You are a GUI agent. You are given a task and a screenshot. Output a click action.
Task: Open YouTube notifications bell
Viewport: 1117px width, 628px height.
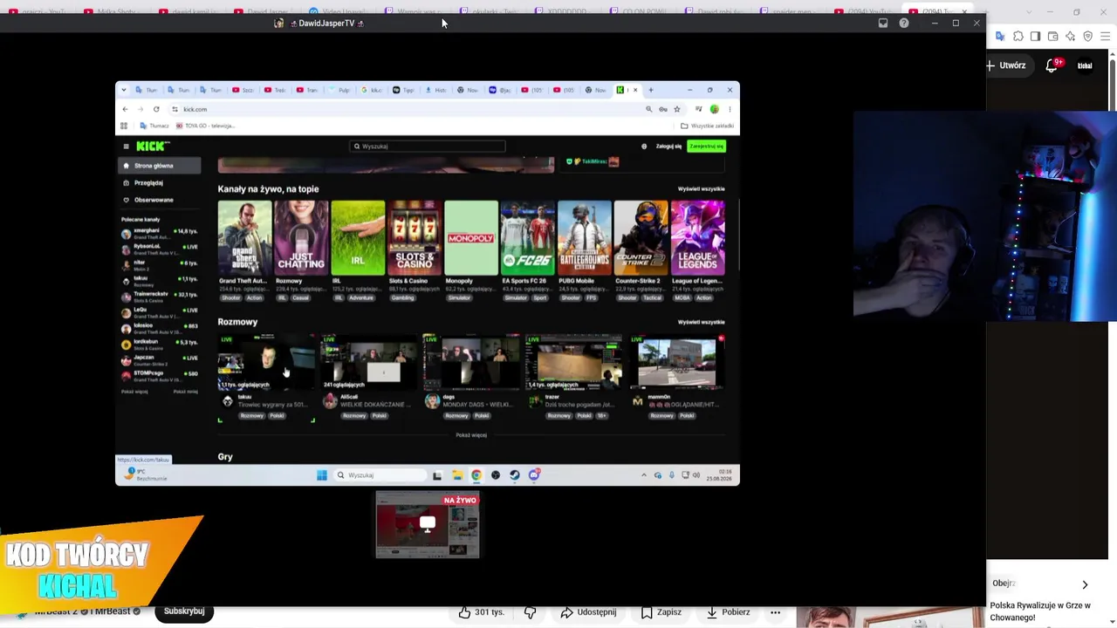click(x=1052, y=65)
